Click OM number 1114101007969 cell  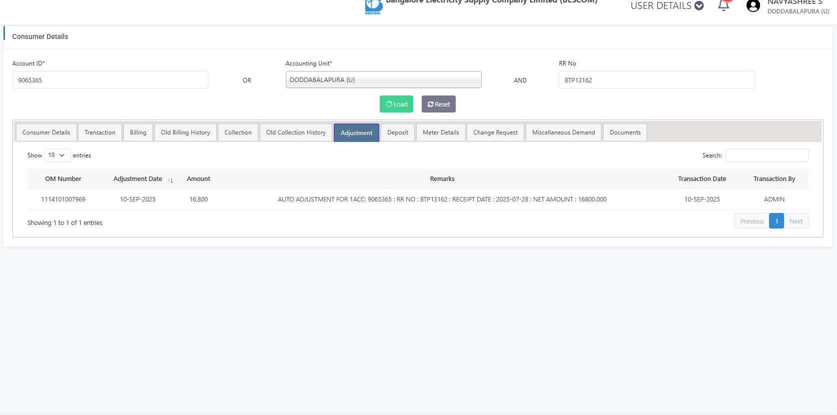click(x=63, y=199)
